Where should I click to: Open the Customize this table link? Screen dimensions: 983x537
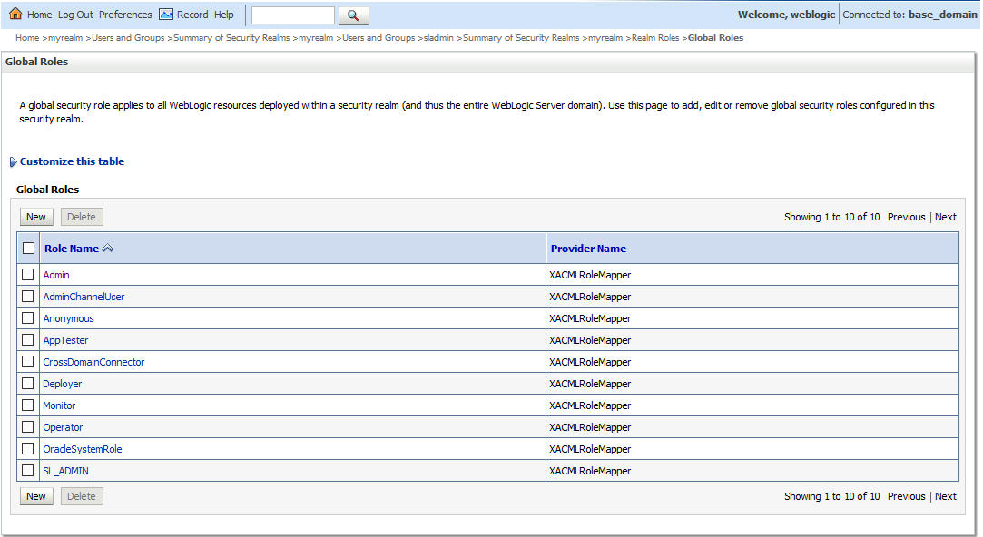tap(72, 161)
